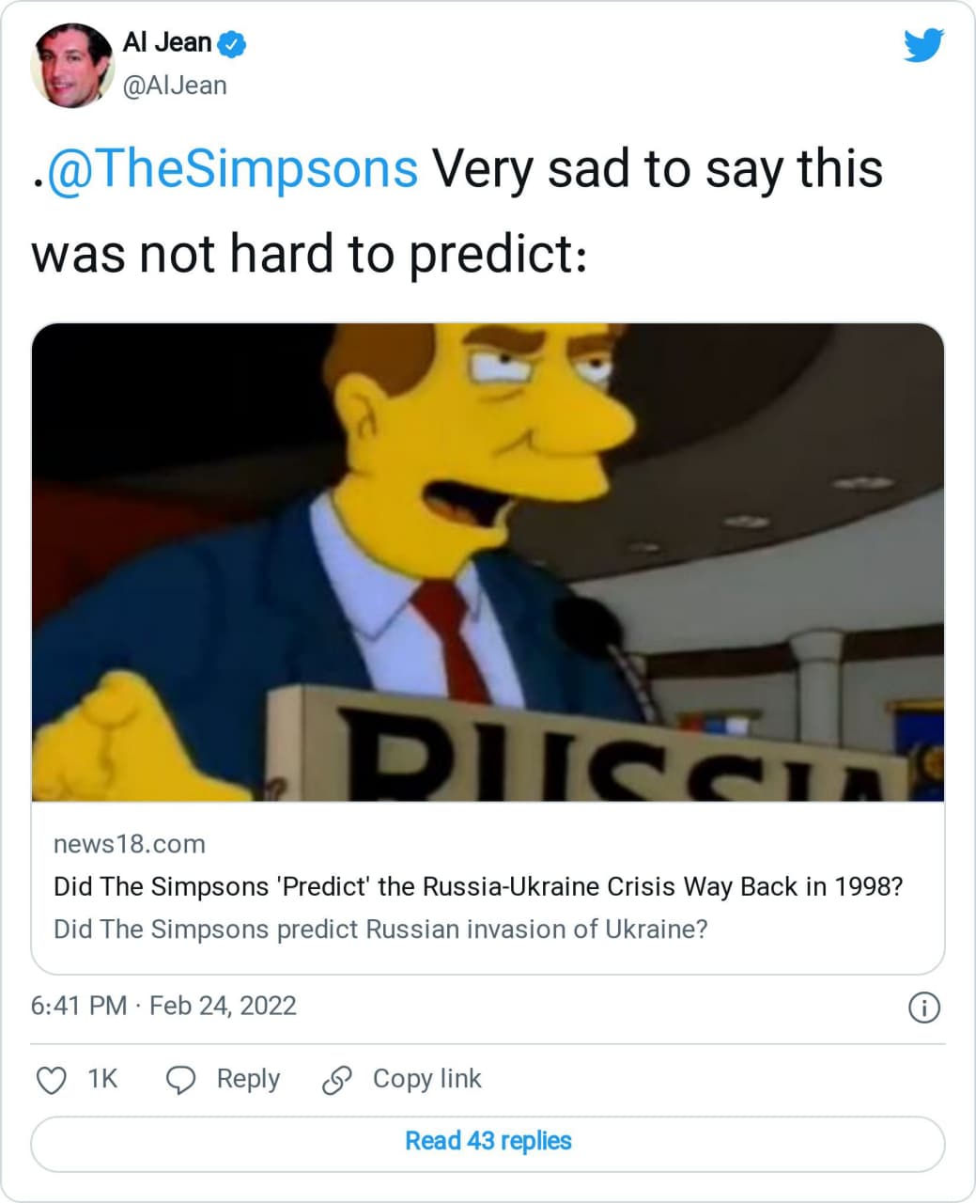Click the Simpsons Russia cartoon preview image
The height and width of the screenshot is (1203, 976).
(x=488, y=562)
